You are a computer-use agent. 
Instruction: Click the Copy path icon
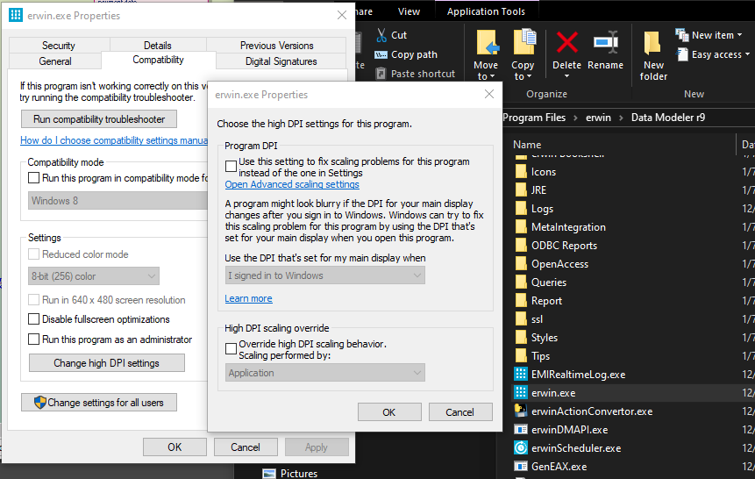click(x=381, y=54)
